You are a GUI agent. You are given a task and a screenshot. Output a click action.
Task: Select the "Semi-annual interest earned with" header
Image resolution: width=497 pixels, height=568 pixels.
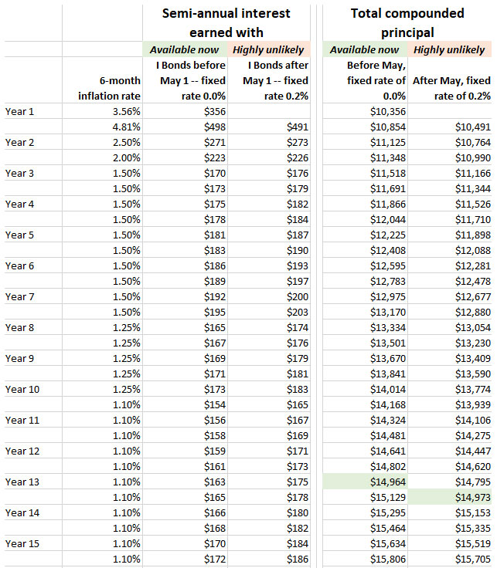(225, 22)
